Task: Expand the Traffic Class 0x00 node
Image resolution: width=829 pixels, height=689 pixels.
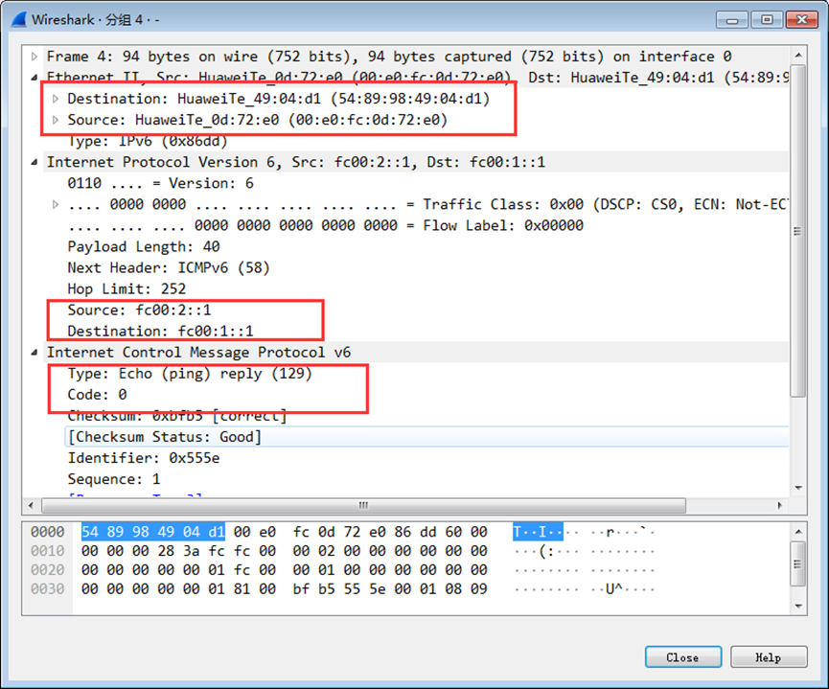Action: point(55,205)
